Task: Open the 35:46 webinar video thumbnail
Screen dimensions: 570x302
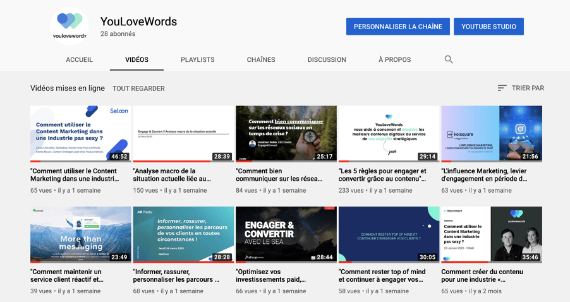Action: tap(491, 234)
